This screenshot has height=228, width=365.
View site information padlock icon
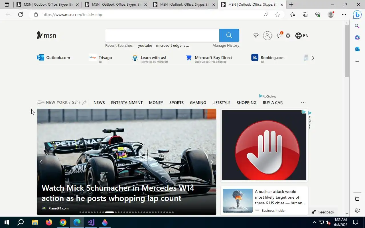coord(36,15)
